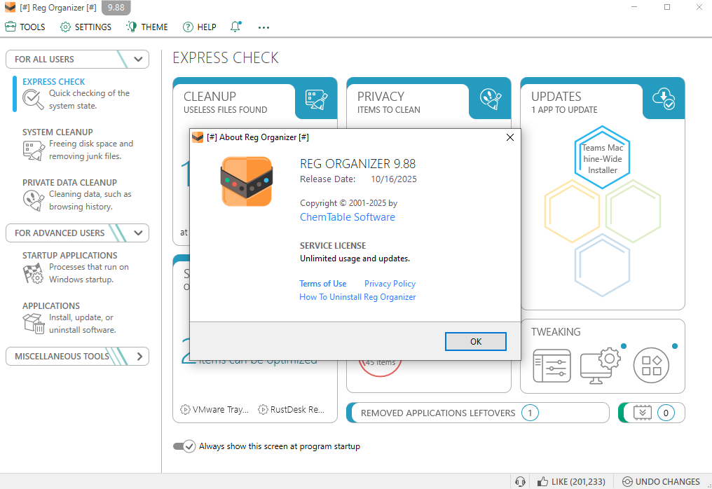The width and height of the screenshot is (712, 489).
Task: Click the RustDesk startup item
Action: pyautogui.click(x=291, y=410)
